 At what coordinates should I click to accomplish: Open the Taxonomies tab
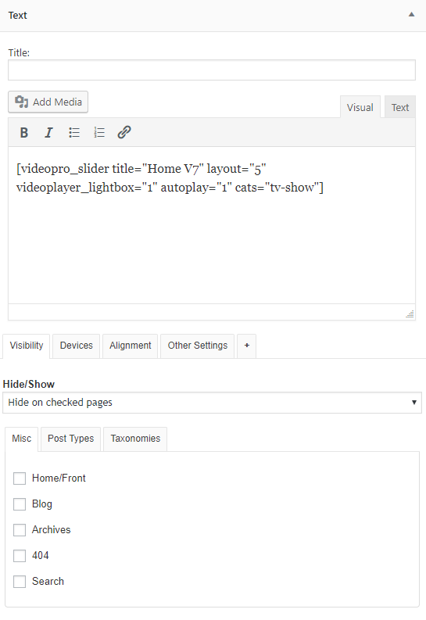point(135,439)
